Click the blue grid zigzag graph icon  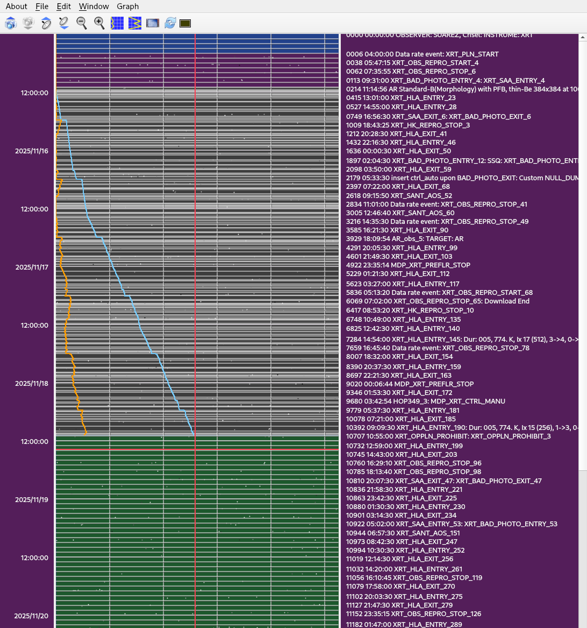click(135, 23)
